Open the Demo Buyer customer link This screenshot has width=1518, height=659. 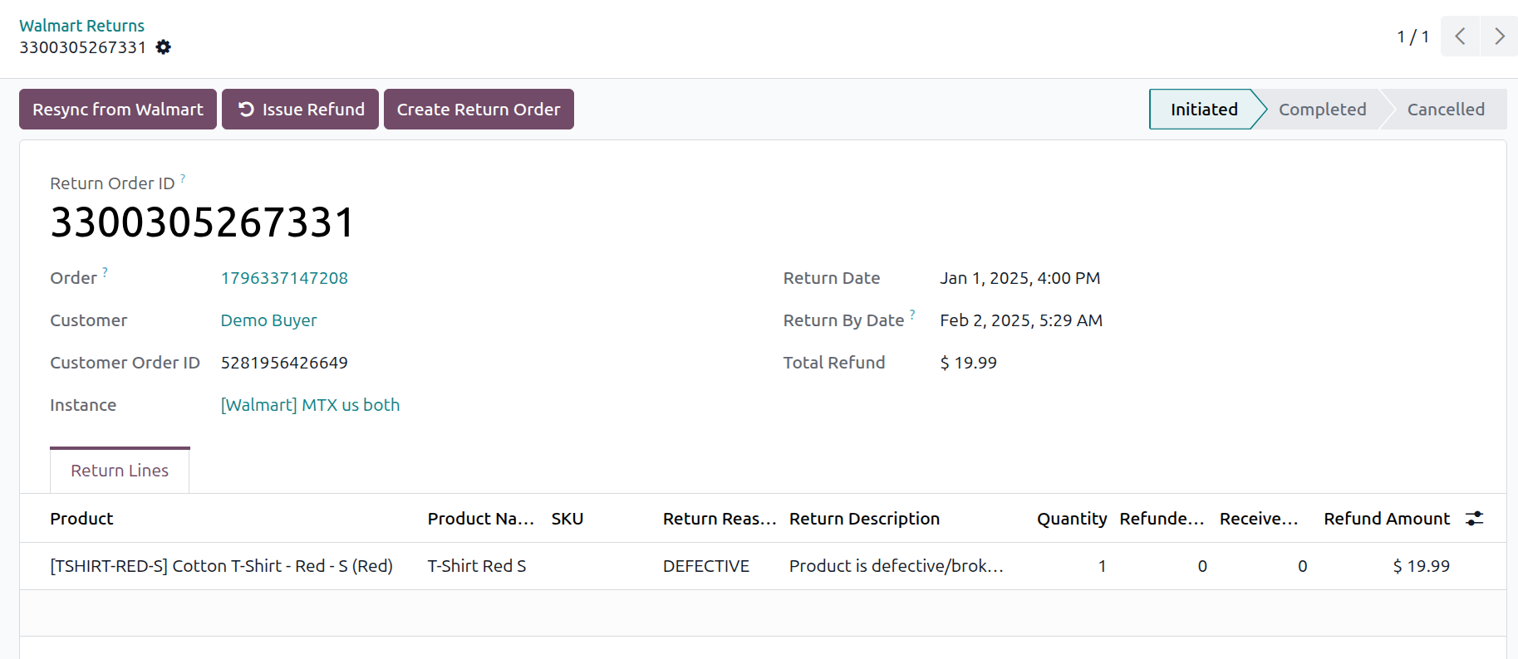click(x=268, y=320)
